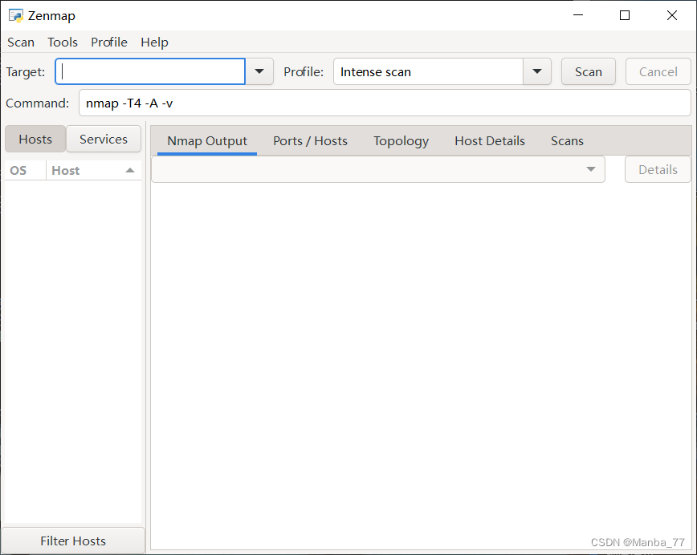Open the Scan menu
This screenshot has height=555, width=697.
20,43
